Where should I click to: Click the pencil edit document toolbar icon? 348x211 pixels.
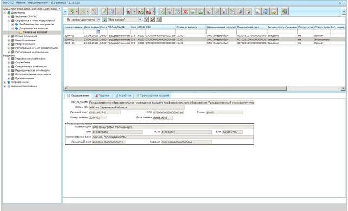[x=104, y=11]
